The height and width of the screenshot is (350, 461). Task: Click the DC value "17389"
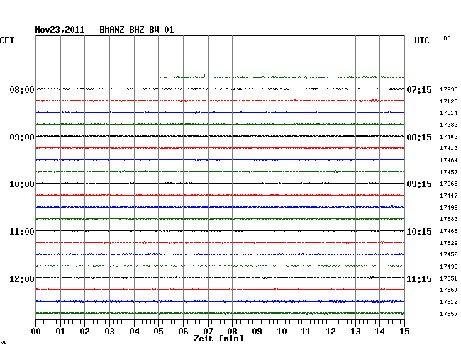click(x=449, y=125)
